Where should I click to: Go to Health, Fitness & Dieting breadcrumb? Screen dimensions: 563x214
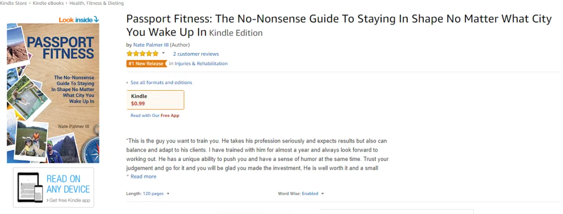[97, 3]
